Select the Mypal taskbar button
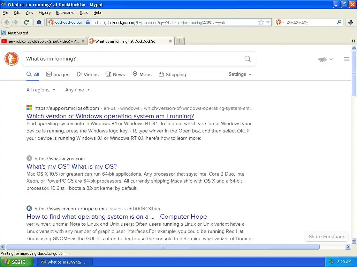 point(64,262)
